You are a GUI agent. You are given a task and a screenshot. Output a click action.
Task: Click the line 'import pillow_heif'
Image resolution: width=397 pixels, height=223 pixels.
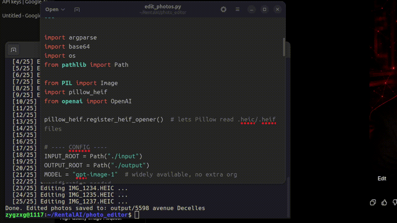[x=76, y=92]
